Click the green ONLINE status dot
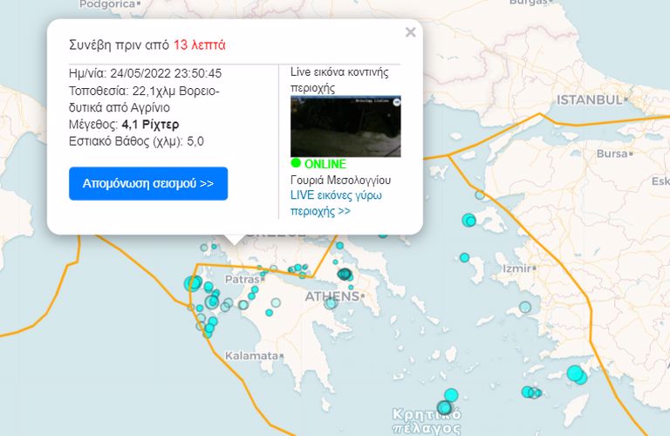This screenshot has height=436, width=670. [x=296, y=163]
